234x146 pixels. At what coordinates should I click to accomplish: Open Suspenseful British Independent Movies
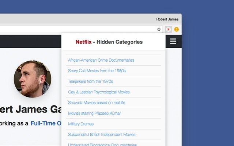point(102,135)
